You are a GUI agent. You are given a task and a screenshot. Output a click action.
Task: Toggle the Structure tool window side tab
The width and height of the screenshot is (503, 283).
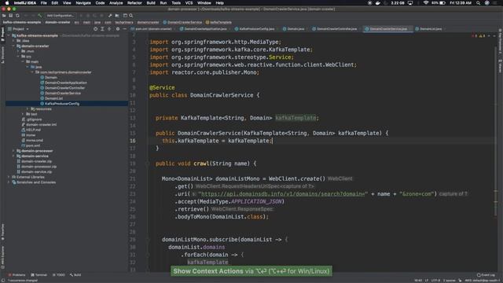[2, 54]
